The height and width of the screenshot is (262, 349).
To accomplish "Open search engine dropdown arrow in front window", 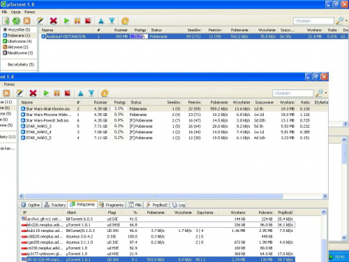I will tap(326, 93).
